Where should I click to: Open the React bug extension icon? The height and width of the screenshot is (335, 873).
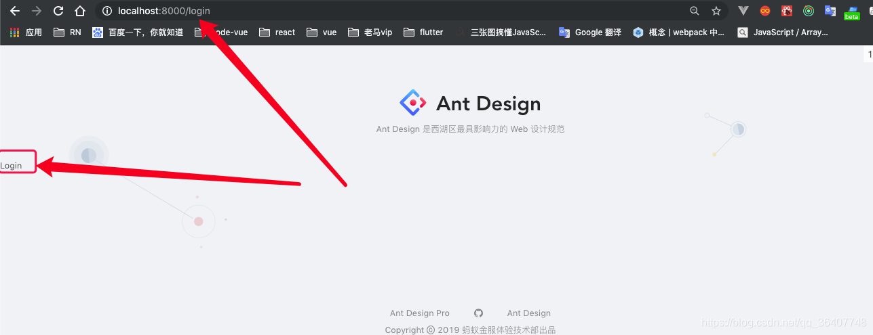click(787, 11)
